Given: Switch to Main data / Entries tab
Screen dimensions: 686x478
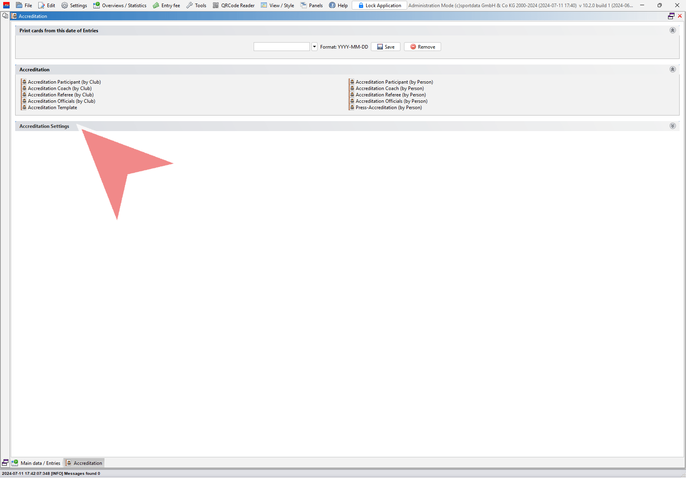Looking at the screenshot, I should coord(36,463).
